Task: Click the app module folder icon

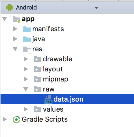Action: 16,20
